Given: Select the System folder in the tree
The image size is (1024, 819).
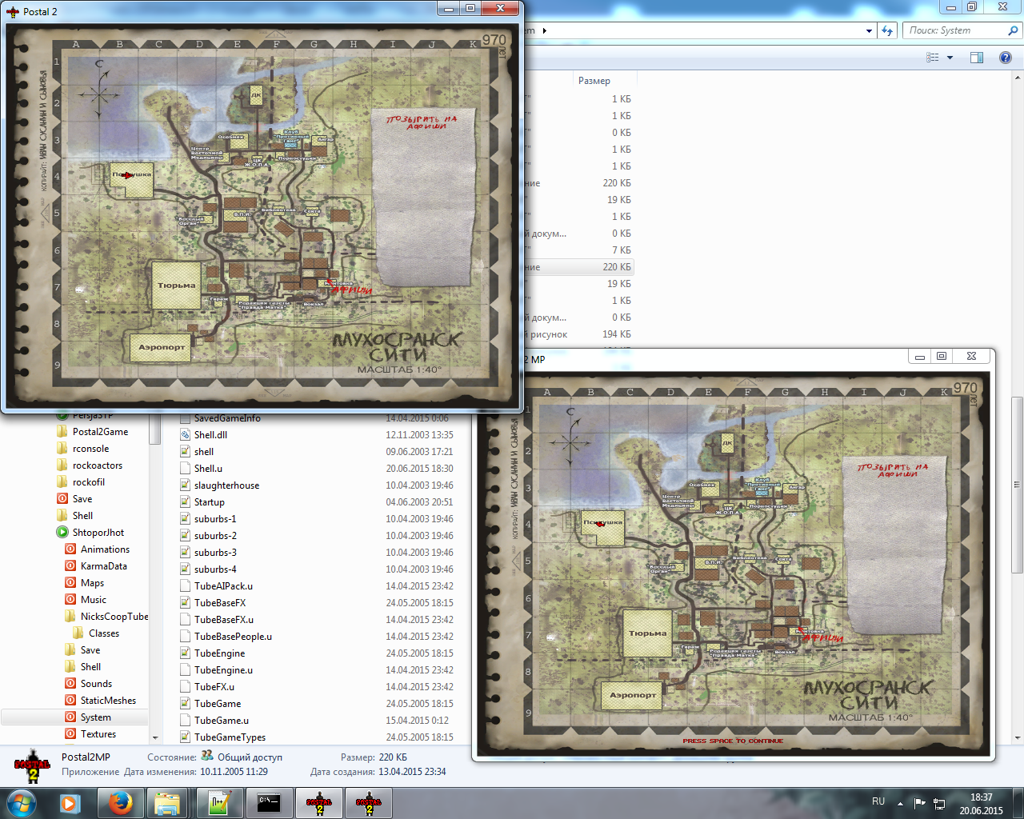Looking at the screenshot, I should (95, 717).
